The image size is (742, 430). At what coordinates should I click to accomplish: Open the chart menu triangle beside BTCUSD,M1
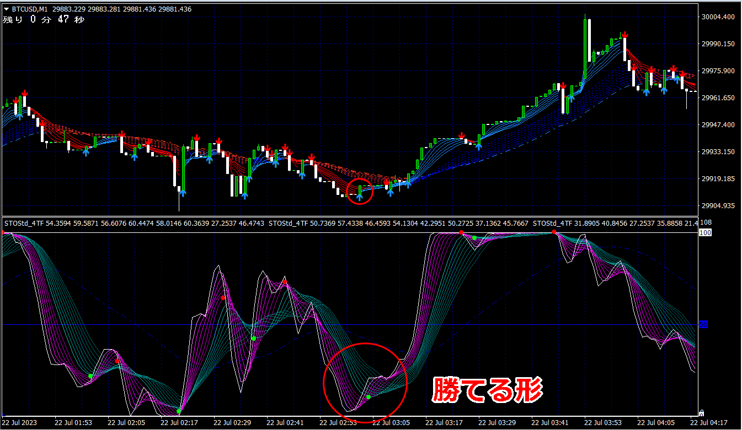pos(6,9)
